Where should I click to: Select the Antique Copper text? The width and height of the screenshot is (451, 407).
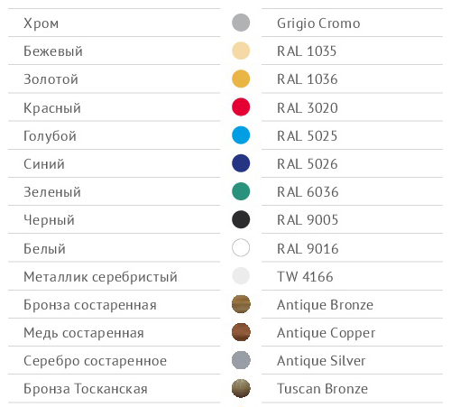coord(327,333)
